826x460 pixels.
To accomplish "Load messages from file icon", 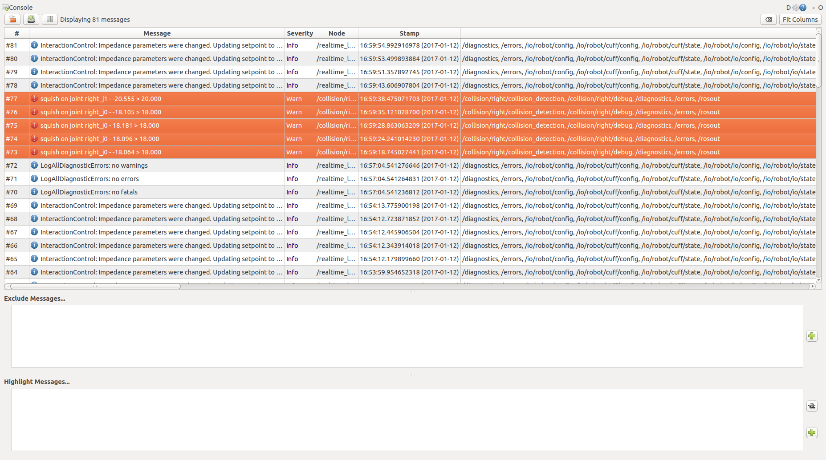I will pyautogui.click(x=12, y=20).
